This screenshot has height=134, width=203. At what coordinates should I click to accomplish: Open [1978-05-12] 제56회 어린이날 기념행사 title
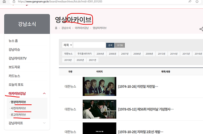[146, 109]
